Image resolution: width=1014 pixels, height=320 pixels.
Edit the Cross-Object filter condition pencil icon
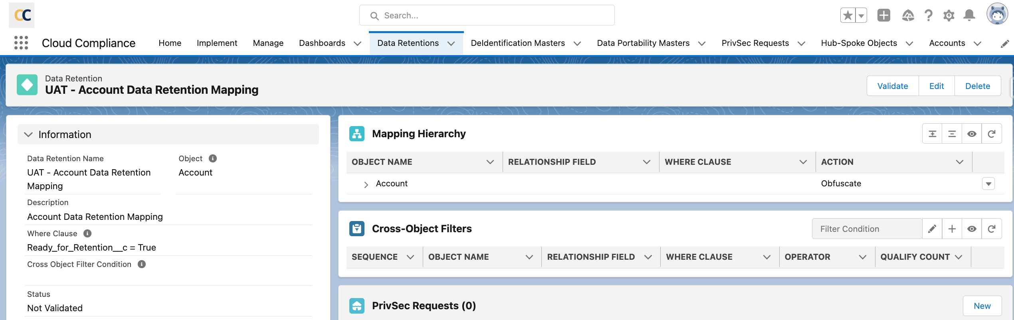[932, 229]
